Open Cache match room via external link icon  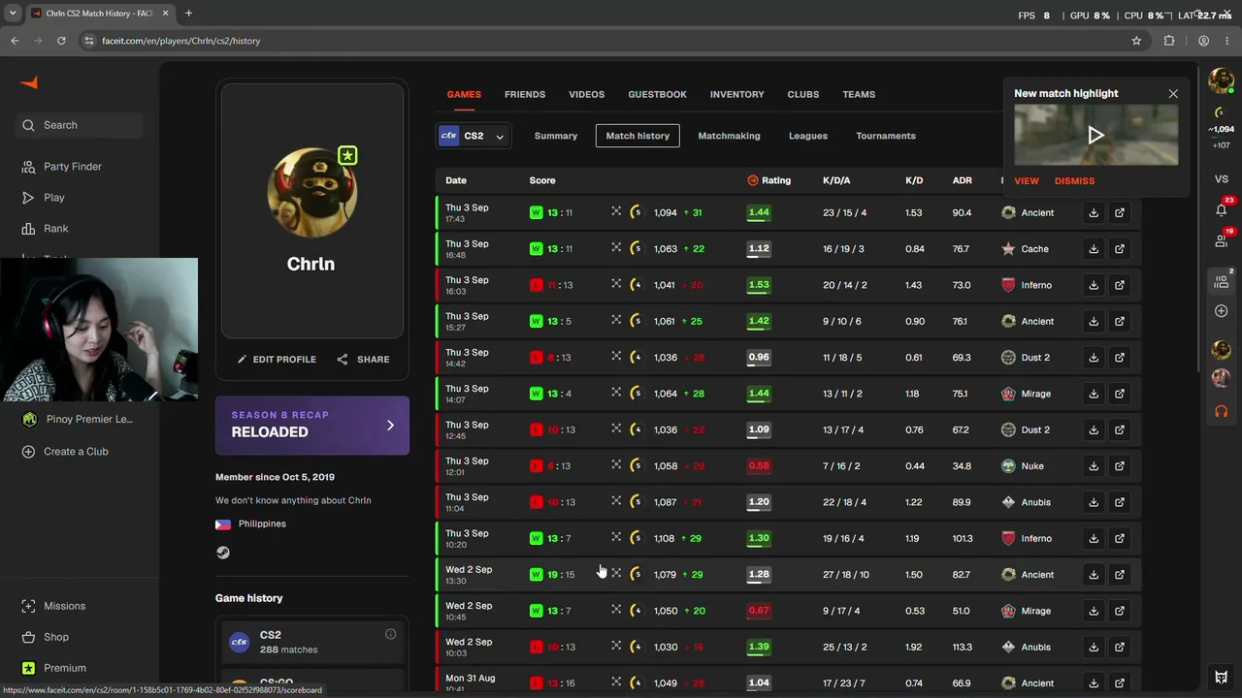point(1120,249)
